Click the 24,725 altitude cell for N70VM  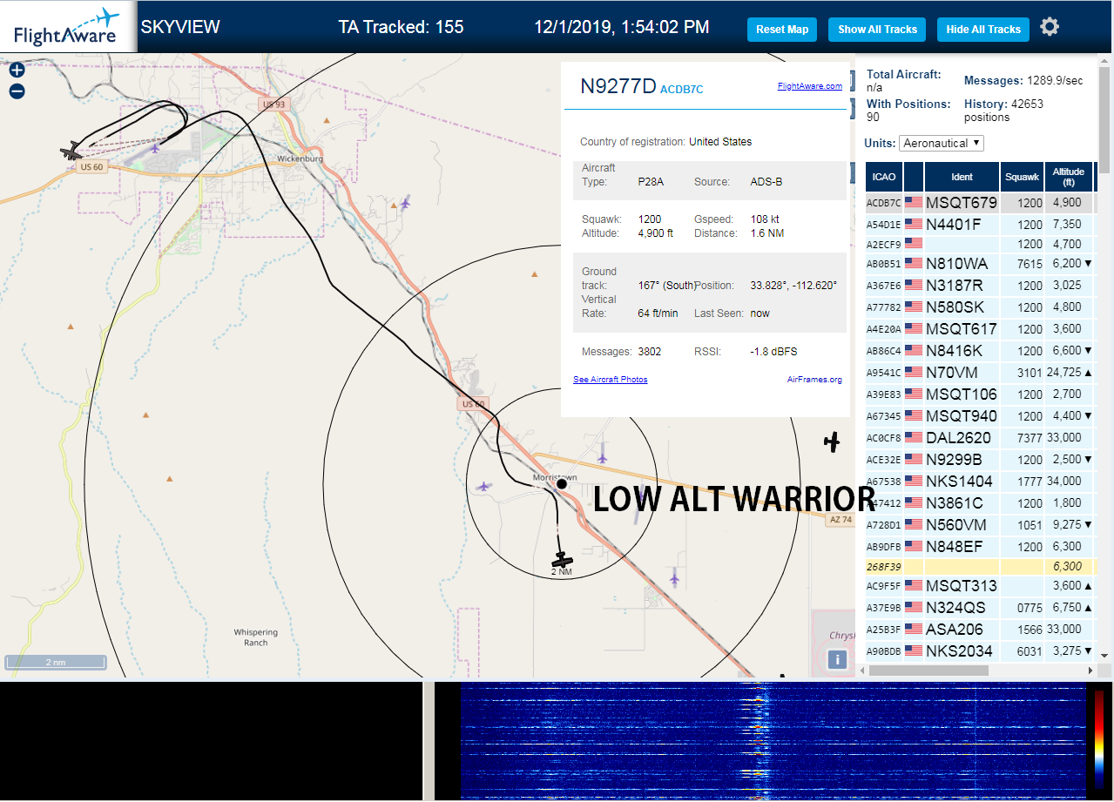[x=1068, y=372]
